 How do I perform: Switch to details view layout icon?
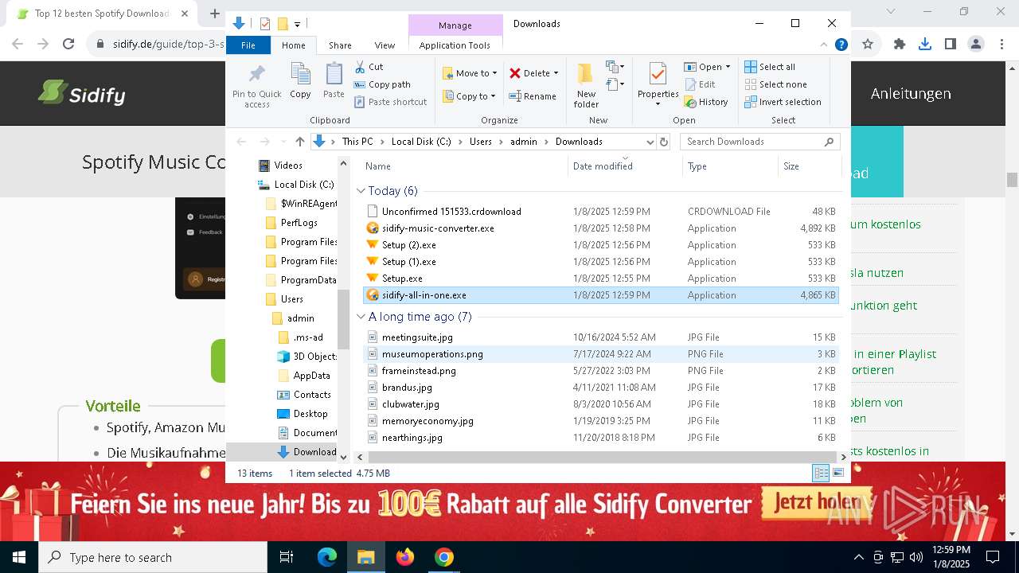point(820,473)
